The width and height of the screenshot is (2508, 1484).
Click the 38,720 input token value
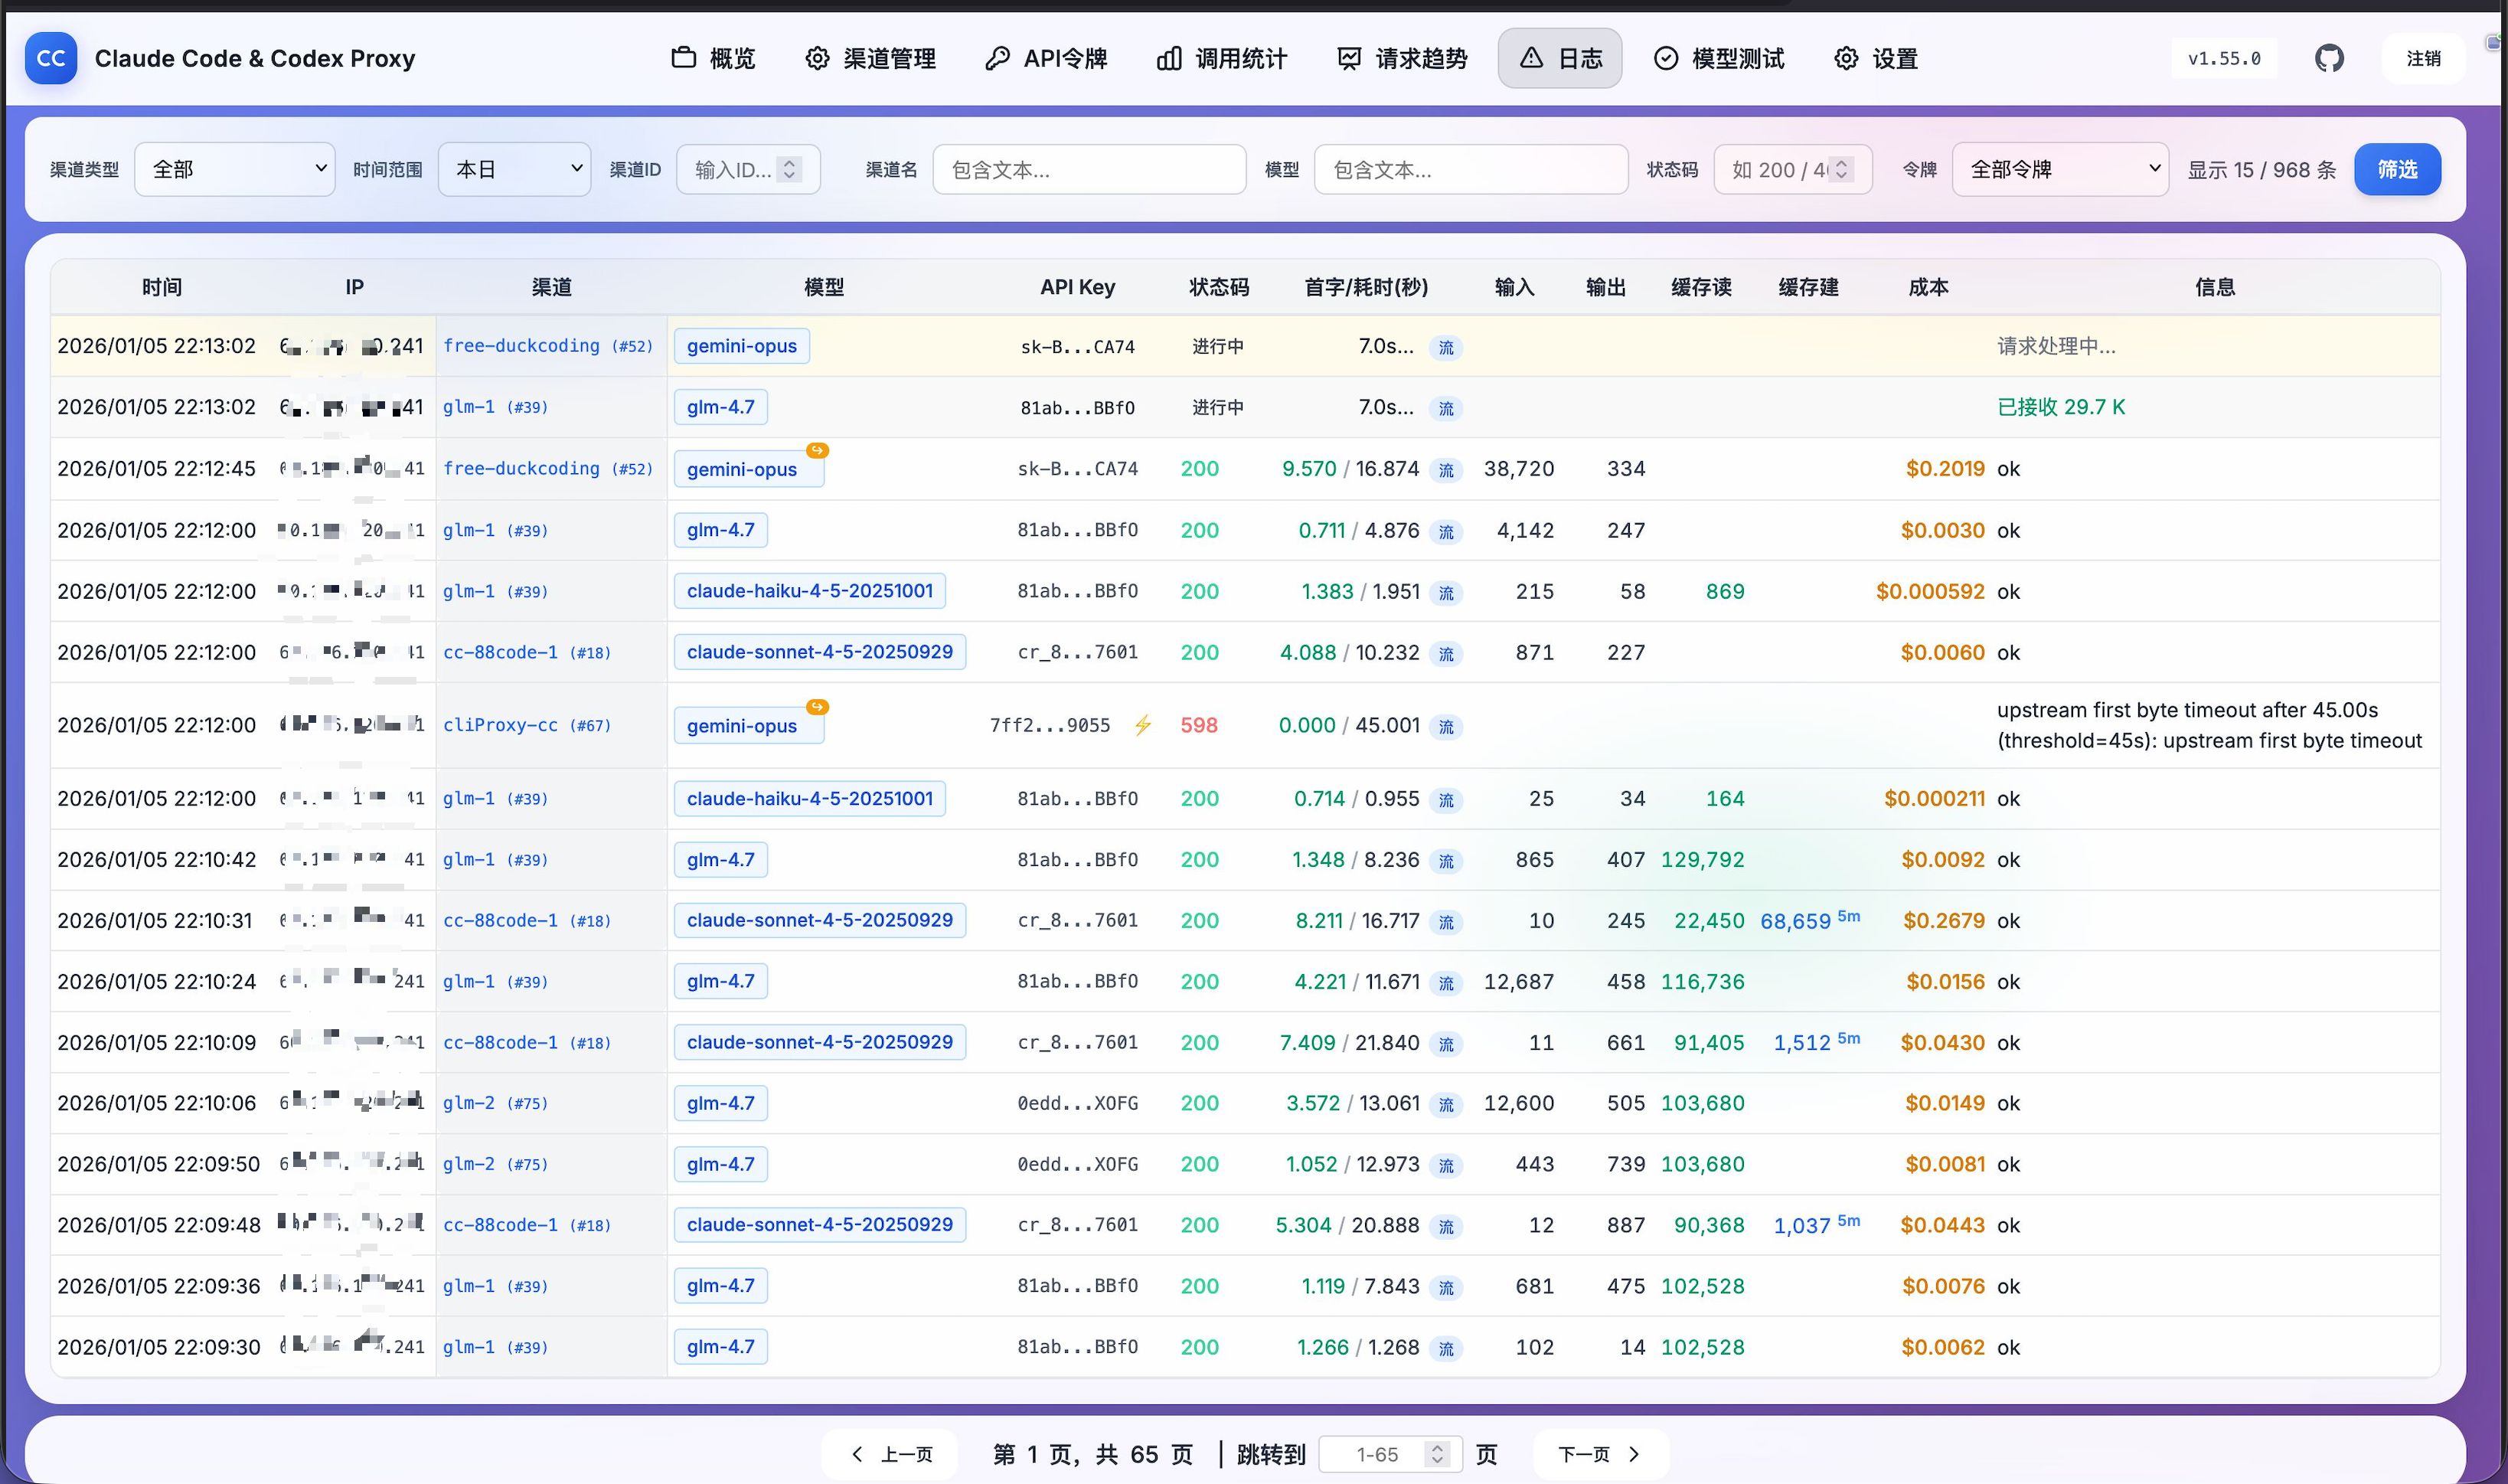pyautogui.click(x=1518, y=468)
